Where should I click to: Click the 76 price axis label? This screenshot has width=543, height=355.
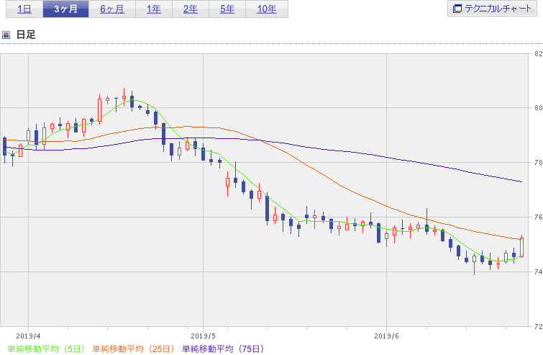pyautogui.click(x=539, y=217)
